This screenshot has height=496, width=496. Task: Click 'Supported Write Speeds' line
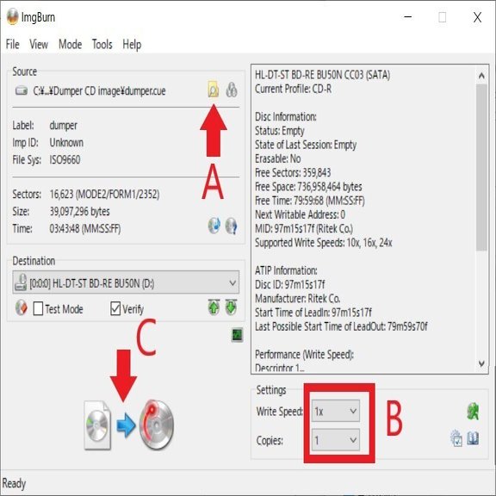click(x=324, y=243)
